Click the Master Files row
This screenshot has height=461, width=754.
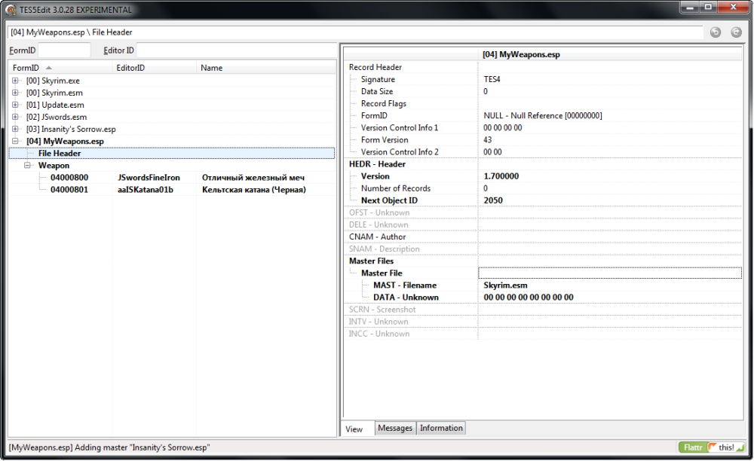[543, 261]
